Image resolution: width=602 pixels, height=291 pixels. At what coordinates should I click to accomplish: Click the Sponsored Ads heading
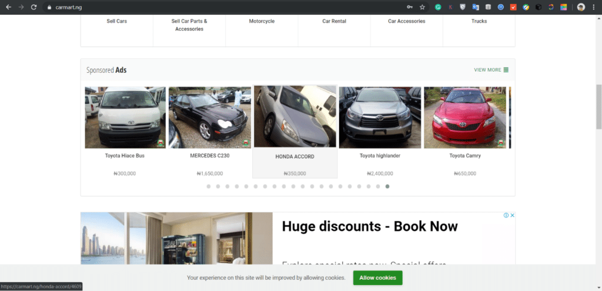coord(106,70)
